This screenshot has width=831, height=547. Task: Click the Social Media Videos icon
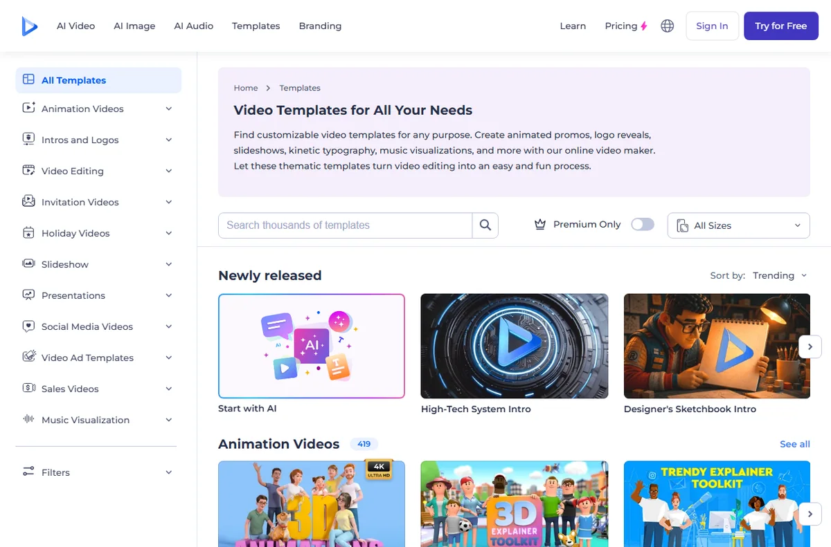(28, 326)
